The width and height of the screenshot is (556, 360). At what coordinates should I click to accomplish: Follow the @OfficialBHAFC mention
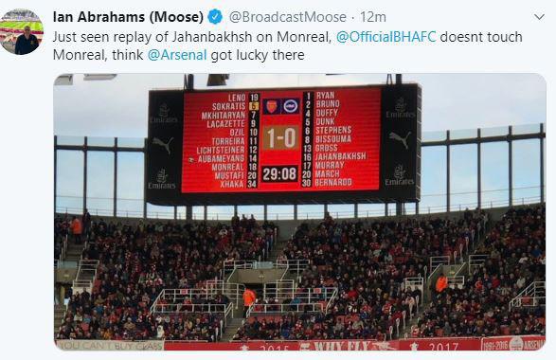pos(386,37)
